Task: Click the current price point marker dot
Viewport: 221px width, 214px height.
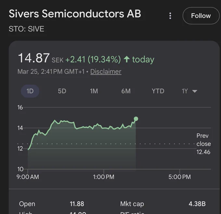Action: (136, 119)
